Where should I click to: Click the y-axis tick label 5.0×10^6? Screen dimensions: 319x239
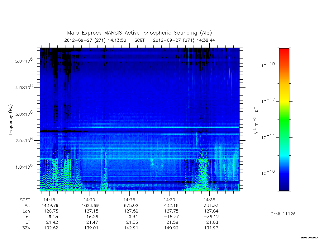pos(24,61)
